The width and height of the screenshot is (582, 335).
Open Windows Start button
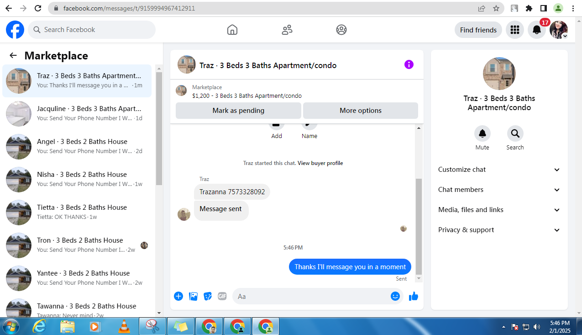(10, 327)
